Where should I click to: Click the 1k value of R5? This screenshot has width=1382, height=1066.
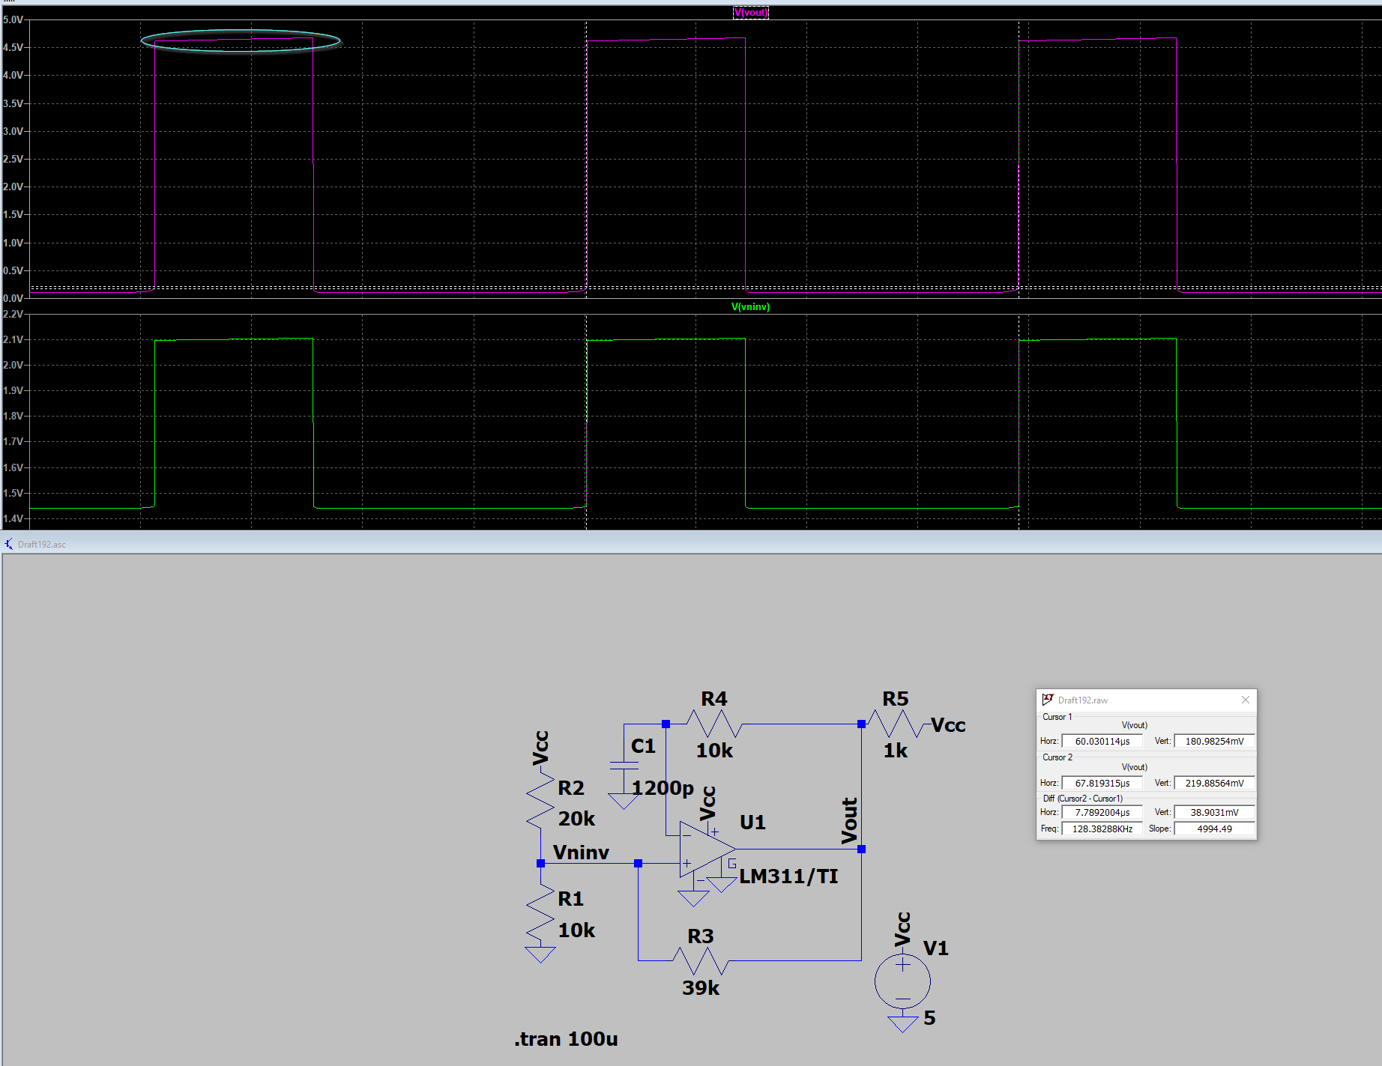895,751
